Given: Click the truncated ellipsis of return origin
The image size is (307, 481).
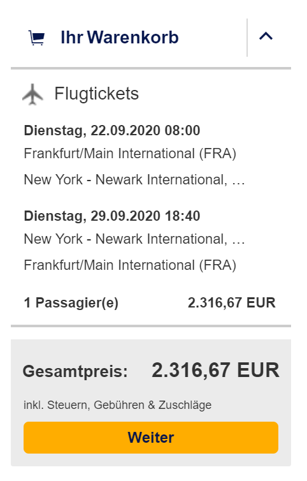Looking at the screenshot, I should coord(238,242).
